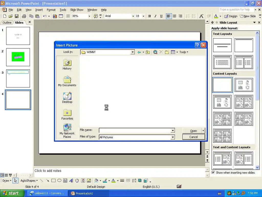Open the Slide Show menu

[77, 10]
